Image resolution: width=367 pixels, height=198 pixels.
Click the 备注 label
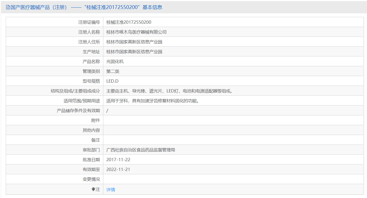click(96, 140)
